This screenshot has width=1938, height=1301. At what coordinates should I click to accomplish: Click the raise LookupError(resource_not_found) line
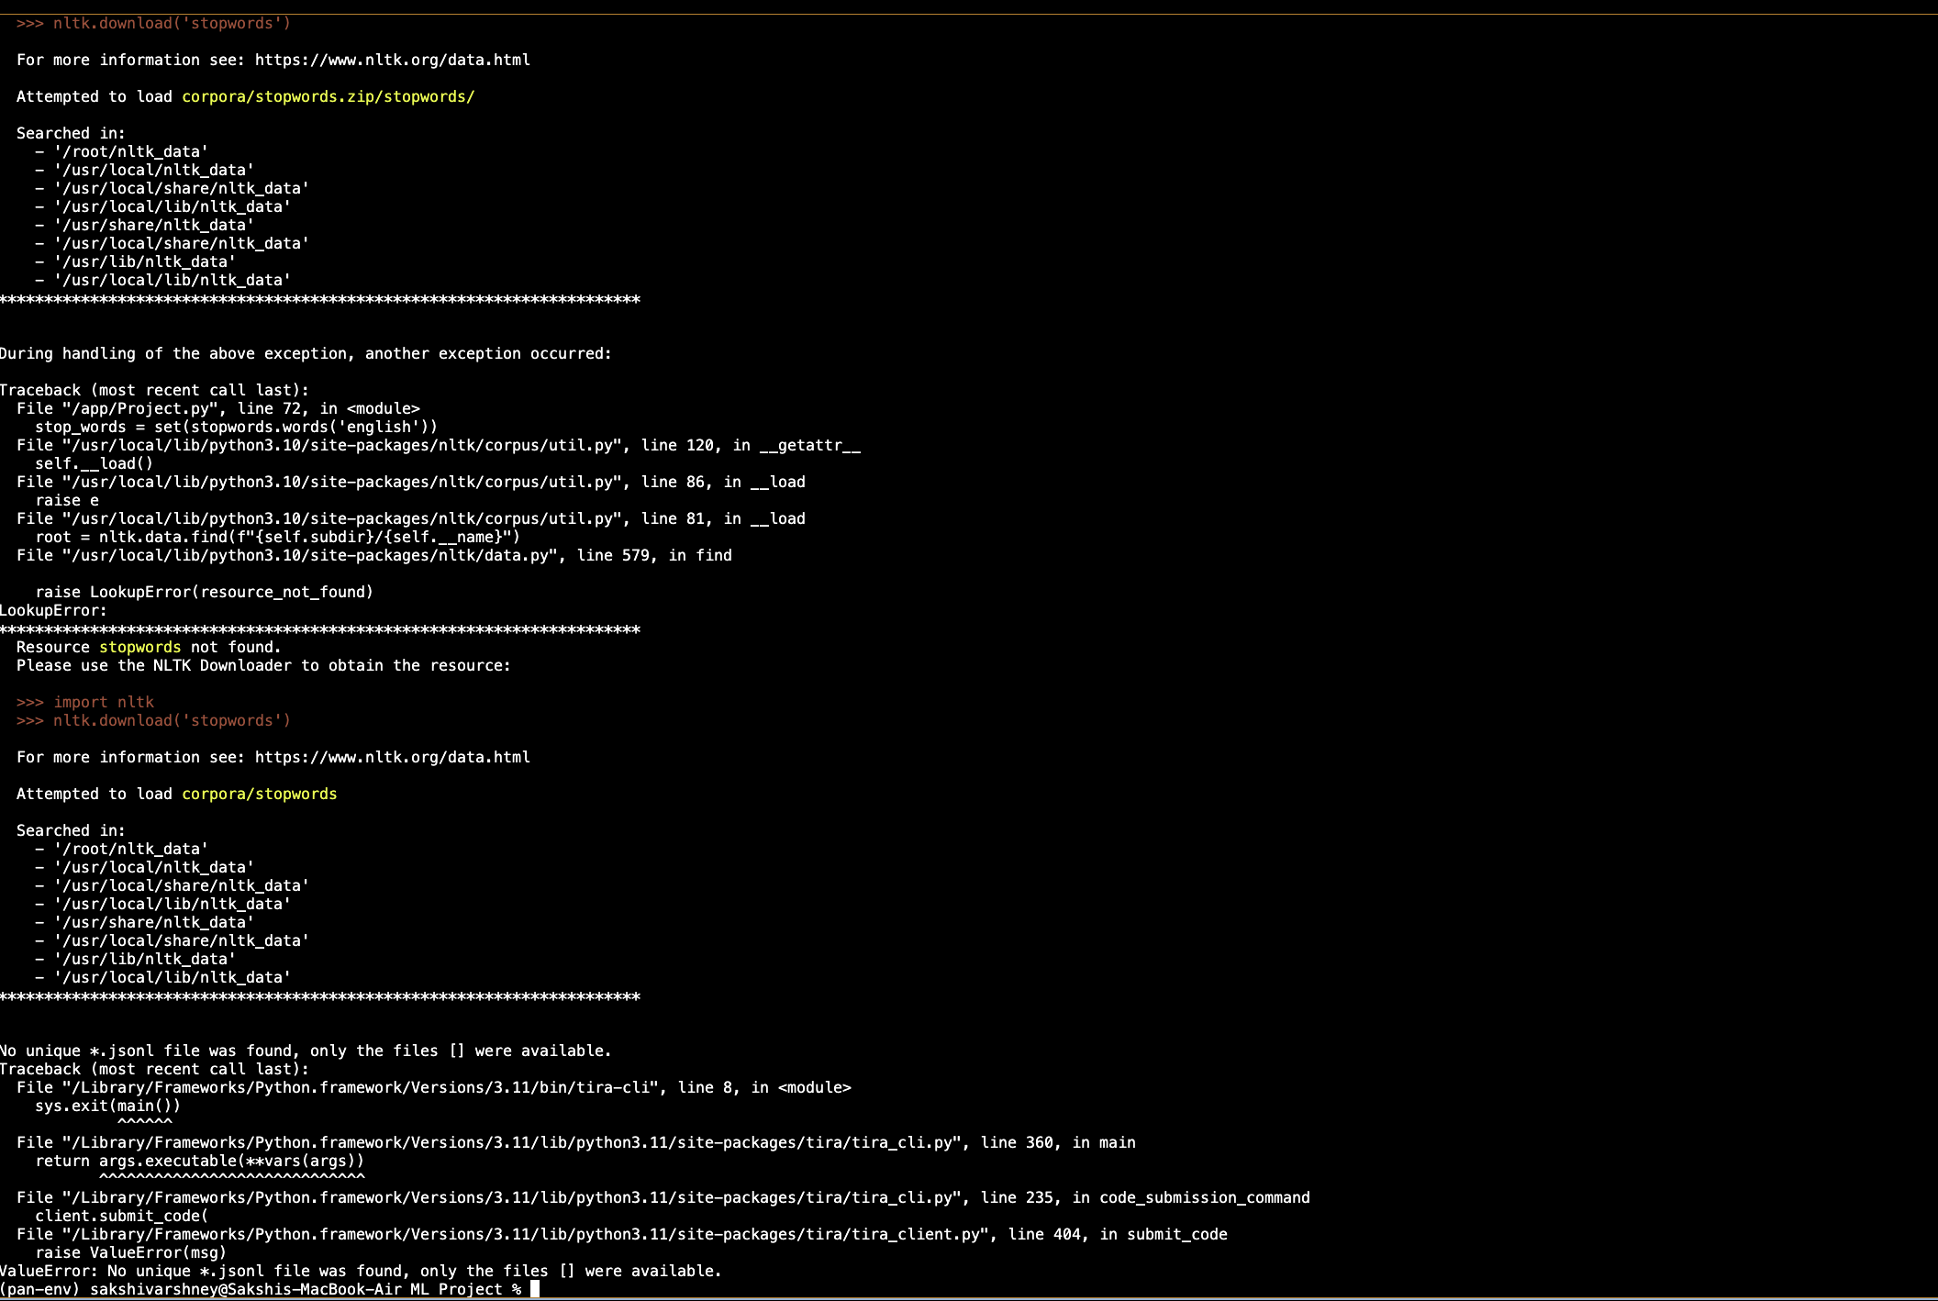205,592
